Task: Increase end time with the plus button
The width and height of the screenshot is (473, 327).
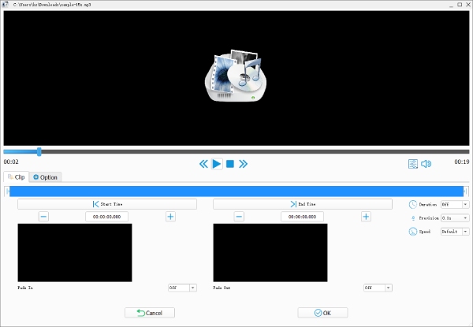Action: click(366, 217)
